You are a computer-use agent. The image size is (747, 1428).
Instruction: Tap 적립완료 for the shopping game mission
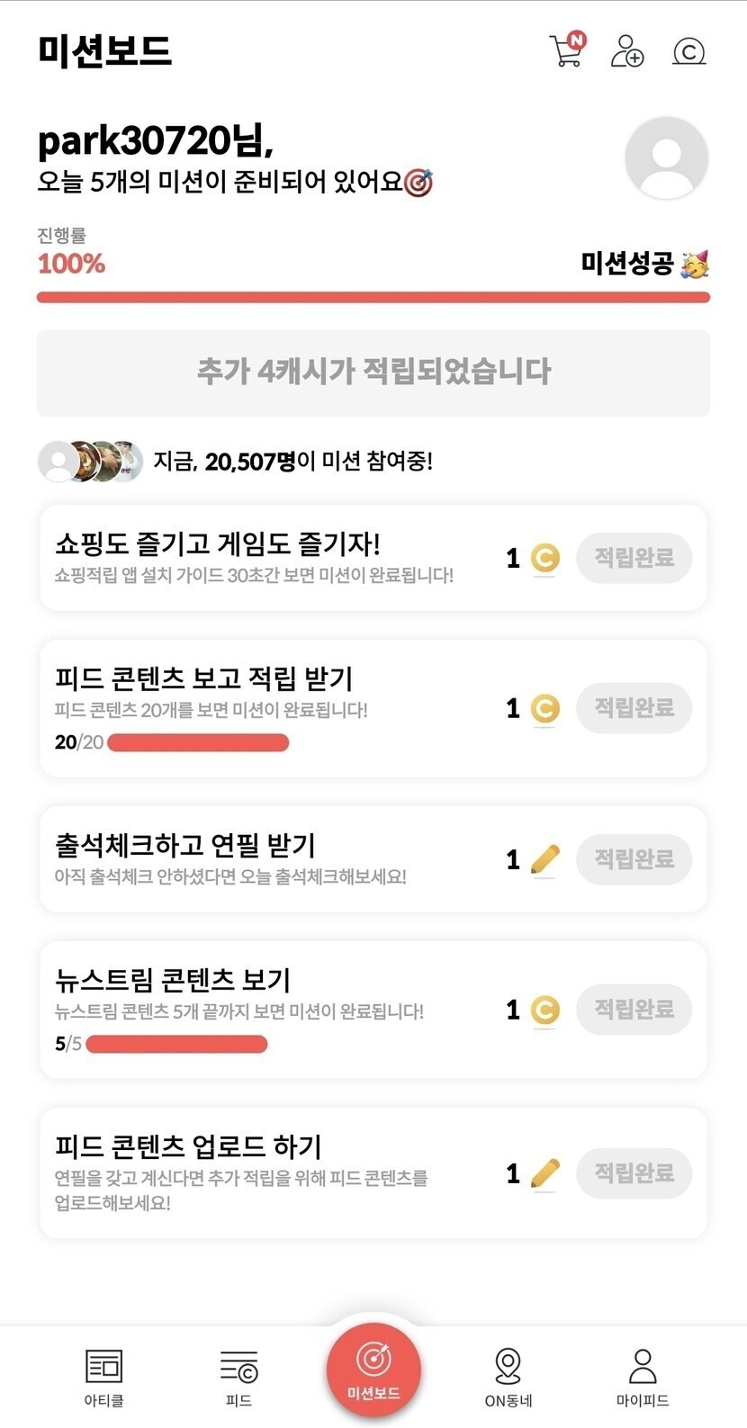634,558
